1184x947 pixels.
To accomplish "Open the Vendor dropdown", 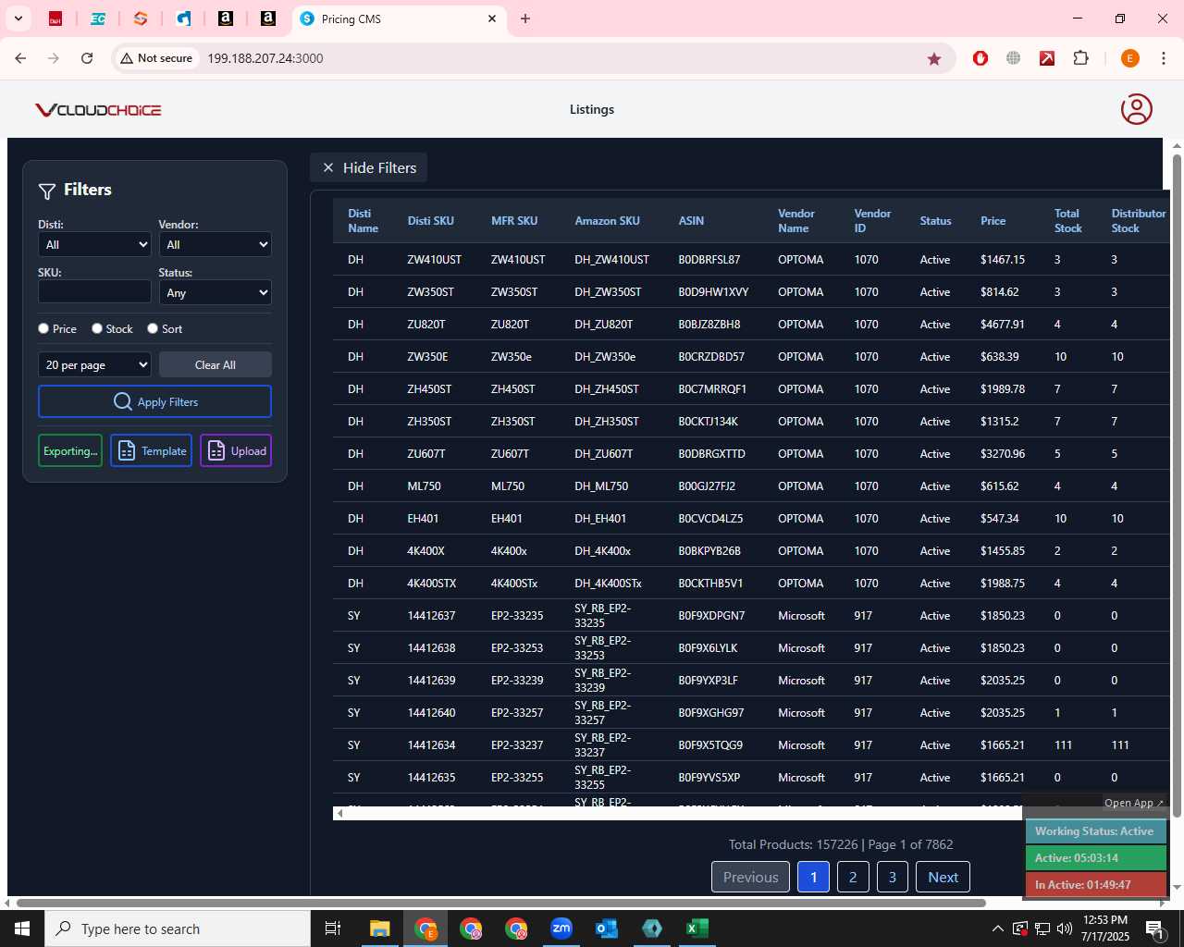I will [215, 244].
